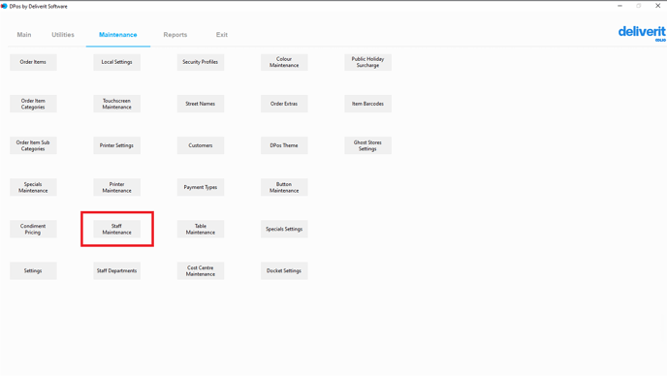The height and width of the screenshot is (376, 667).
Task: Open the Street Names list
Action: click(201, 104)
